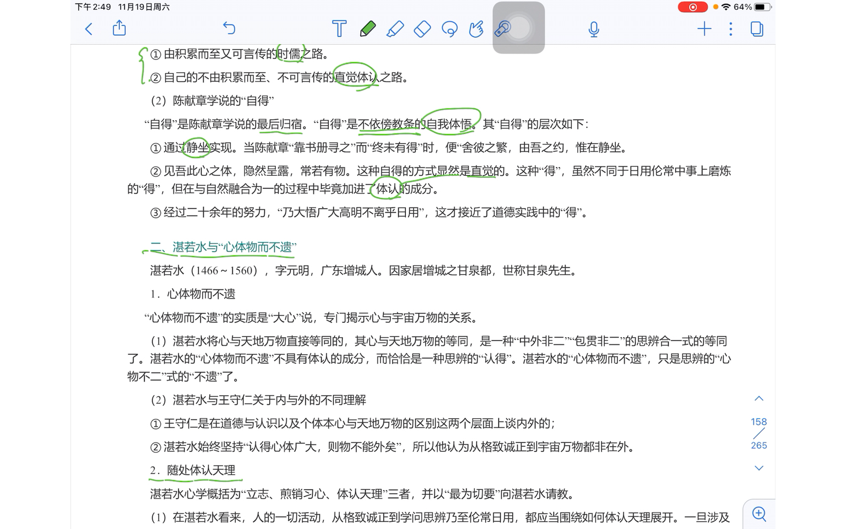
Task: Tap the line 湛若水心学概括为“立志、煎销习心
Action: coord(362,494)
